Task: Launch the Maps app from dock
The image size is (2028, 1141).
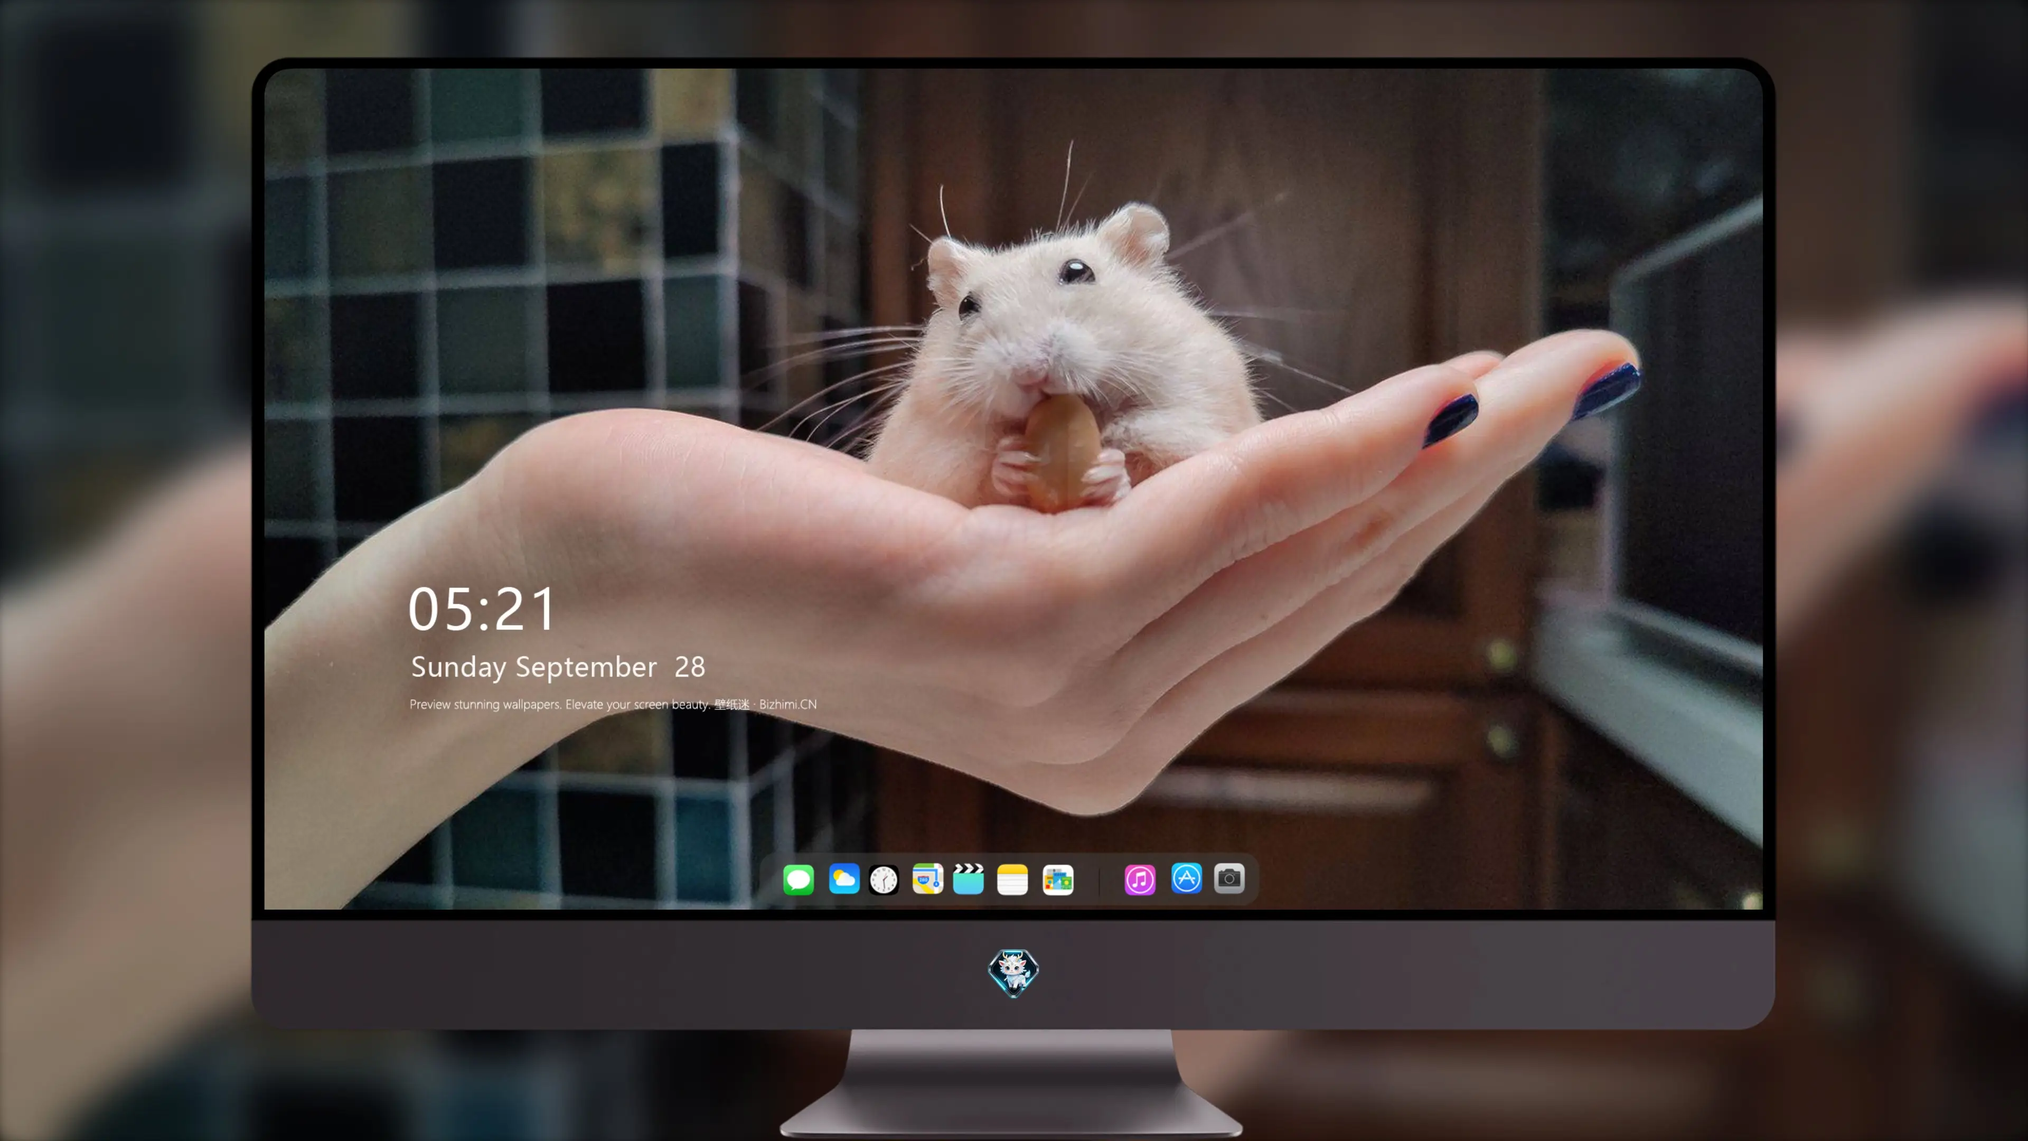Action: 927,879
